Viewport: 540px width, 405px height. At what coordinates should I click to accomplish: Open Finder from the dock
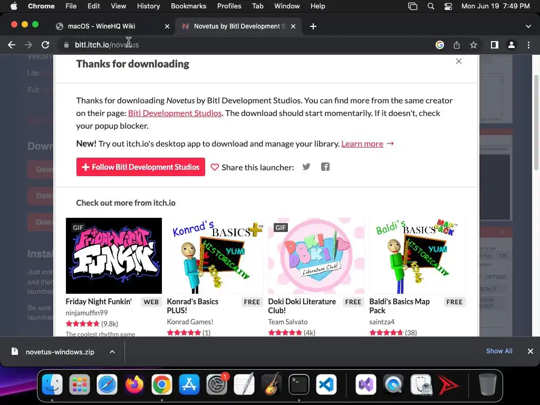pos(52,384)
